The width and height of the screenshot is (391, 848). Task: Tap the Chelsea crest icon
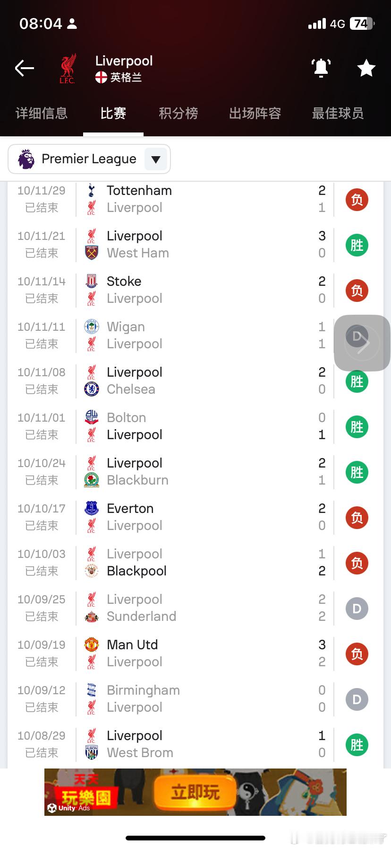tap(92, 389)
